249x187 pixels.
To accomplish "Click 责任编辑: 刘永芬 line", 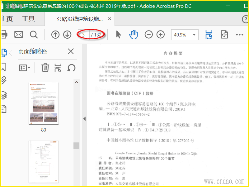I will coord(112,168).
